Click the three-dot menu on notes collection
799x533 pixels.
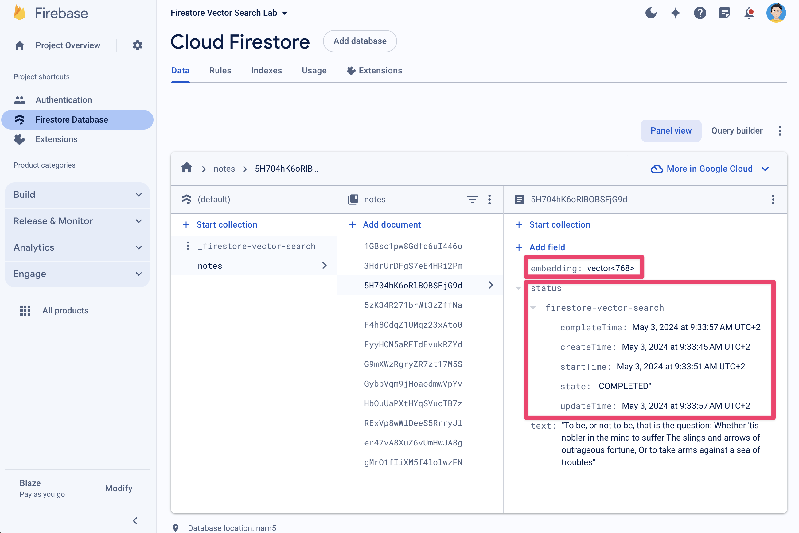coord(490,199)
